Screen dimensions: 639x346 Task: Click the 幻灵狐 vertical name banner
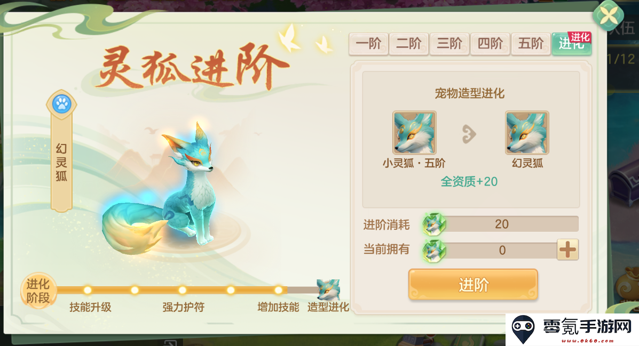[x=61, y=163]
